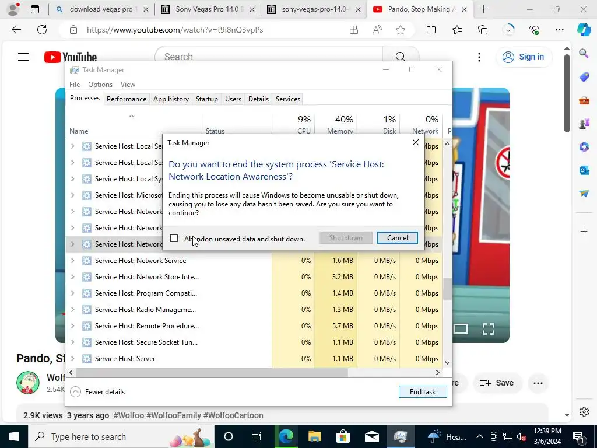Open the Edge sidebar Tools briefcase icon
The image size is (597, 448).
point(584,100)
